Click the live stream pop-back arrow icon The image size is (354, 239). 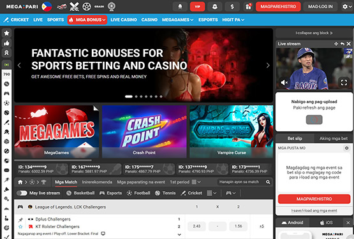point(343,44)
